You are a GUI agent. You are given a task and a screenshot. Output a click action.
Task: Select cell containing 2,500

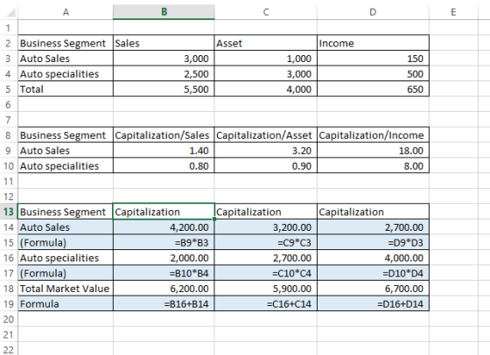164,73
